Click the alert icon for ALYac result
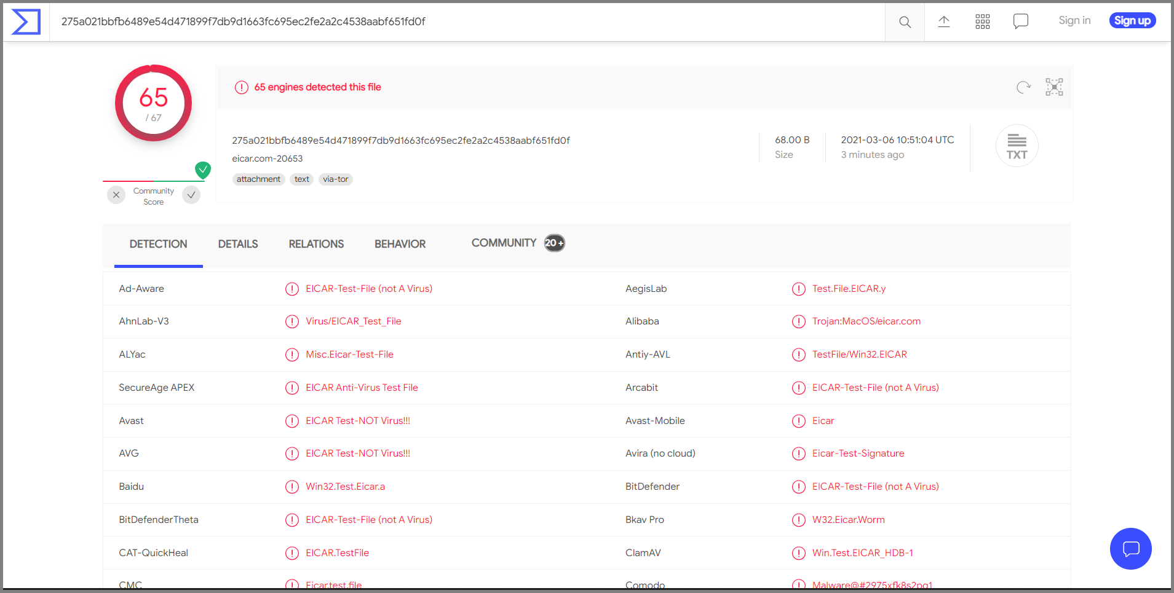1174x593 pixels. coord(292,355)
